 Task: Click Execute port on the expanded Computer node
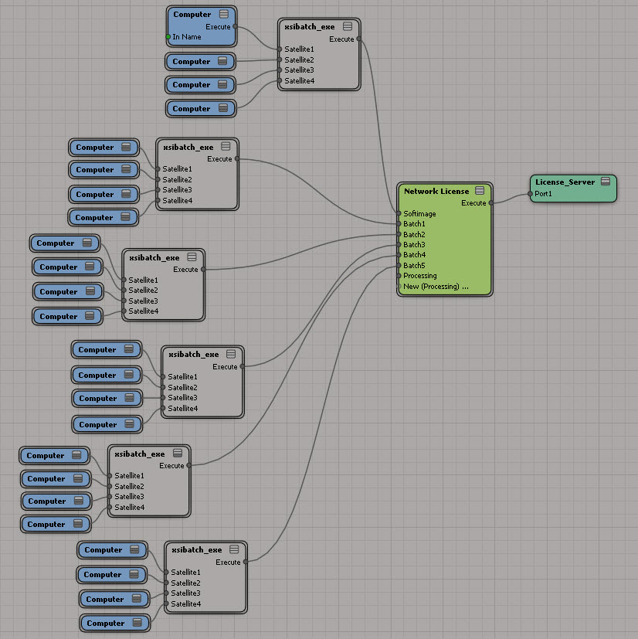tap(235, 26)
